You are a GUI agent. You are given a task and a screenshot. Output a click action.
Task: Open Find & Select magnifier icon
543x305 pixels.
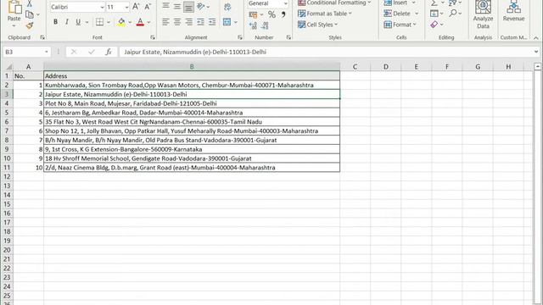point(453,14)
